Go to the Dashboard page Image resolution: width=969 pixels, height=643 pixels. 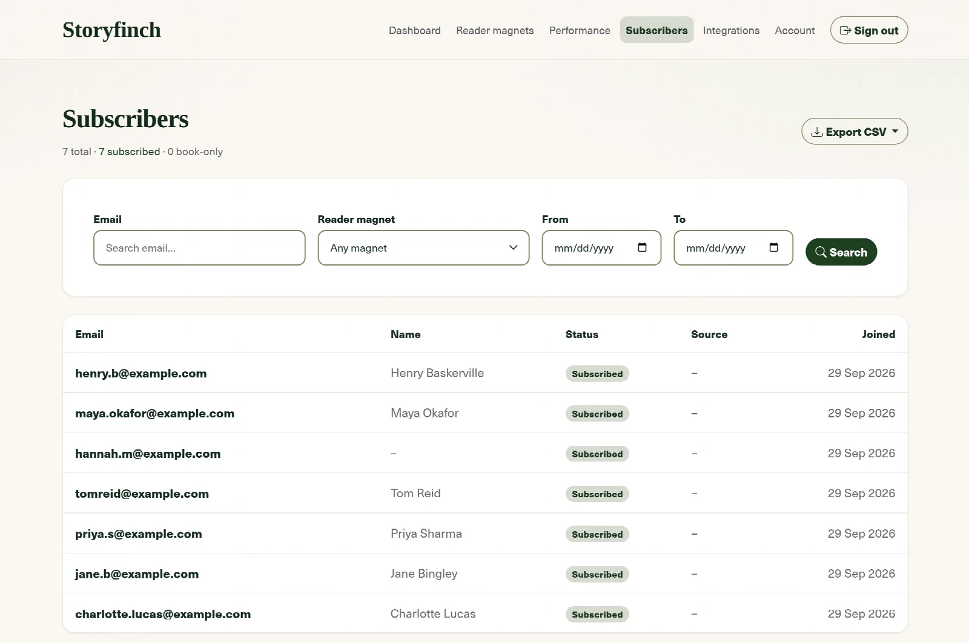pos(415,30)
